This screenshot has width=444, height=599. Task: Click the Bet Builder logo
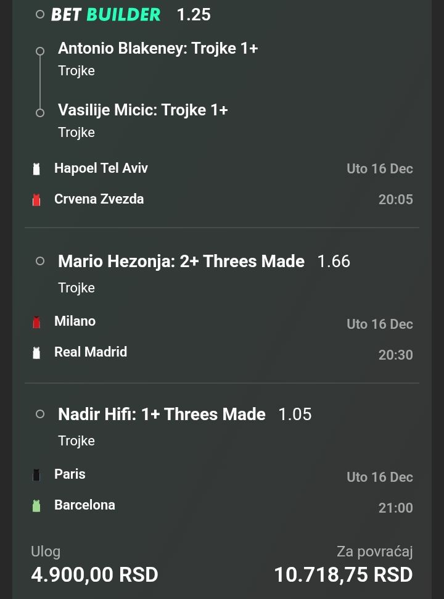point(105,14)
